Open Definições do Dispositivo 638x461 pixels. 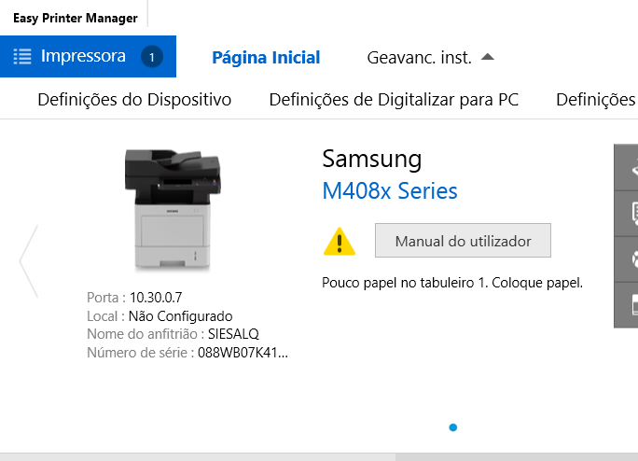134,100
